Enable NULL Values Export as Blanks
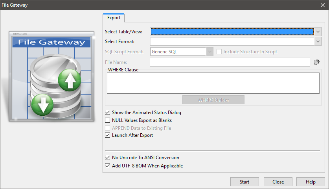Viewport: 329px width, 189px height. click(108, 120)
